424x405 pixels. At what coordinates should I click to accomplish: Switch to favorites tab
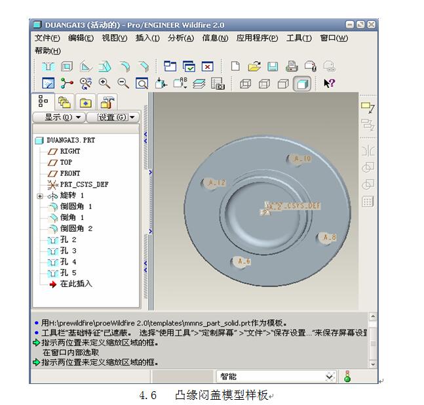point(85,102)
